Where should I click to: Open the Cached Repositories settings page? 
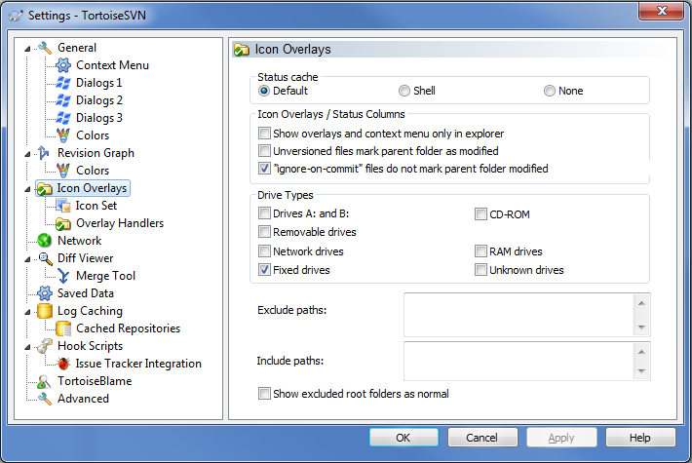[x=128, y=328]
